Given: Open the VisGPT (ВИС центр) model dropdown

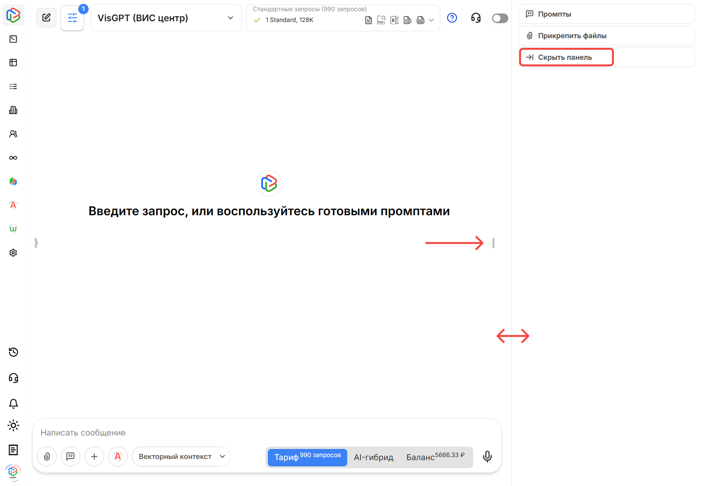Looking at the screenshot, I should (x=166, y=18).
